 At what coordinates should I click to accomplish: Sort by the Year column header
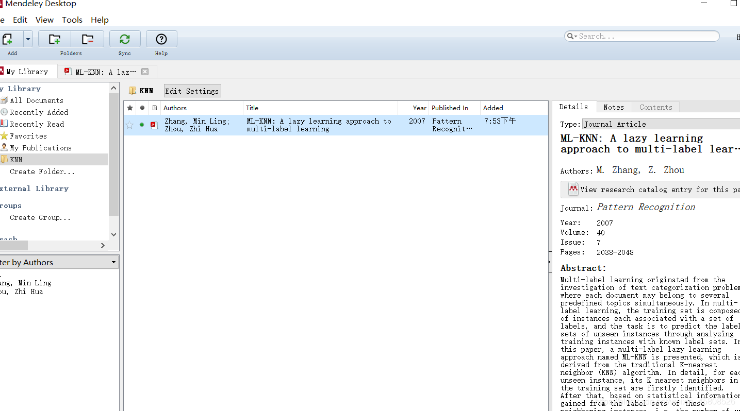(x=413, y=108)
